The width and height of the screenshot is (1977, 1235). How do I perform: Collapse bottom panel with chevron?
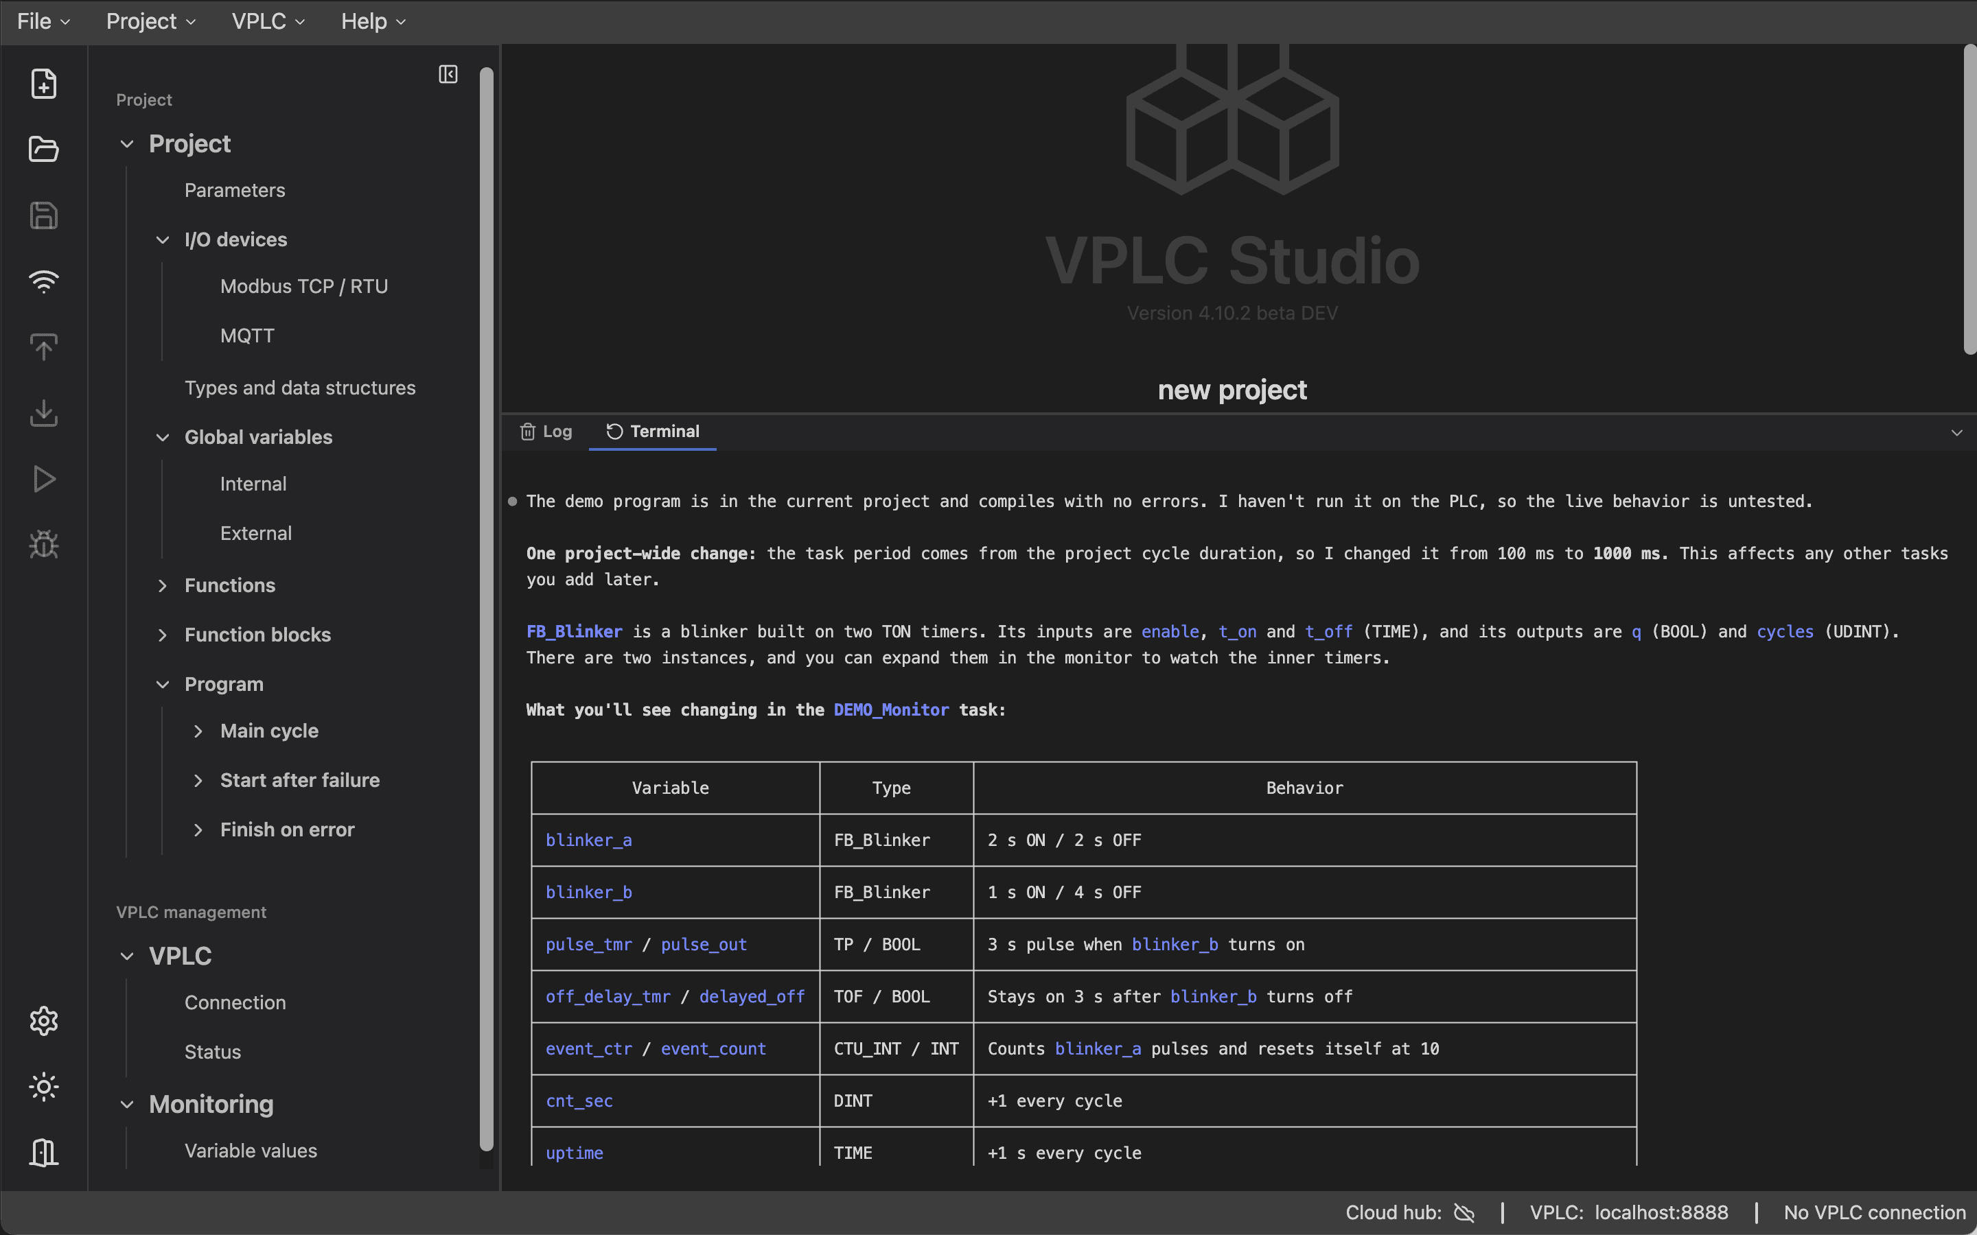[1956, 433]
